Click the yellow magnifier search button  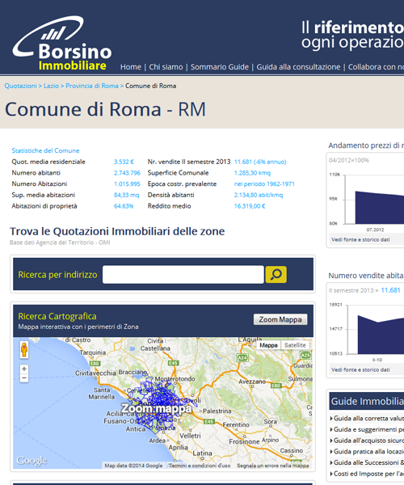[x=276, y=274]
